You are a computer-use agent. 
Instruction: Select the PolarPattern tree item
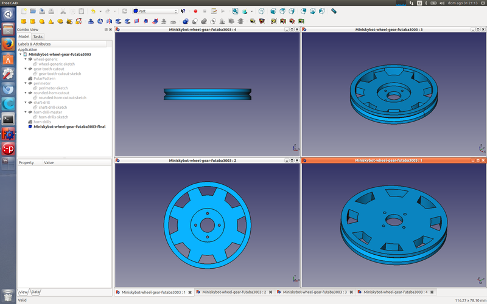[x=44, y=78]
